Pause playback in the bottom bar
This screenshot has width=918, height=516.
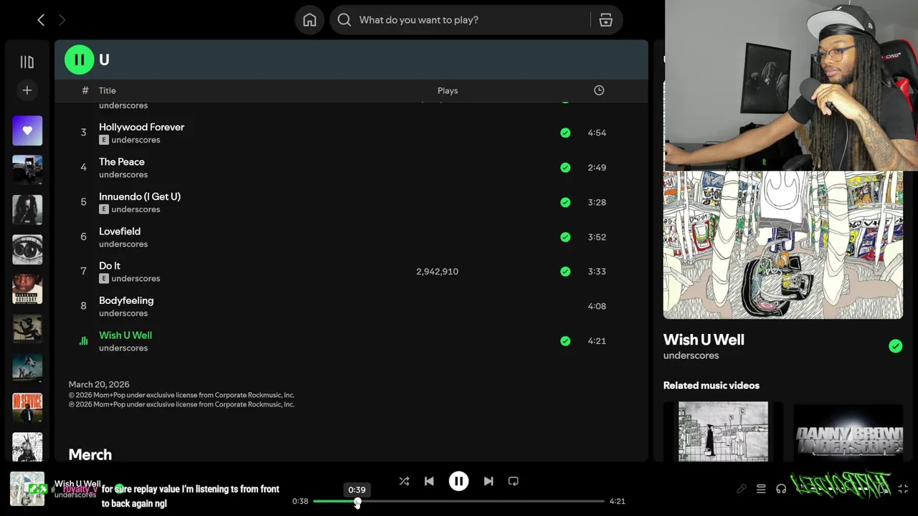[x=458, y=481]
